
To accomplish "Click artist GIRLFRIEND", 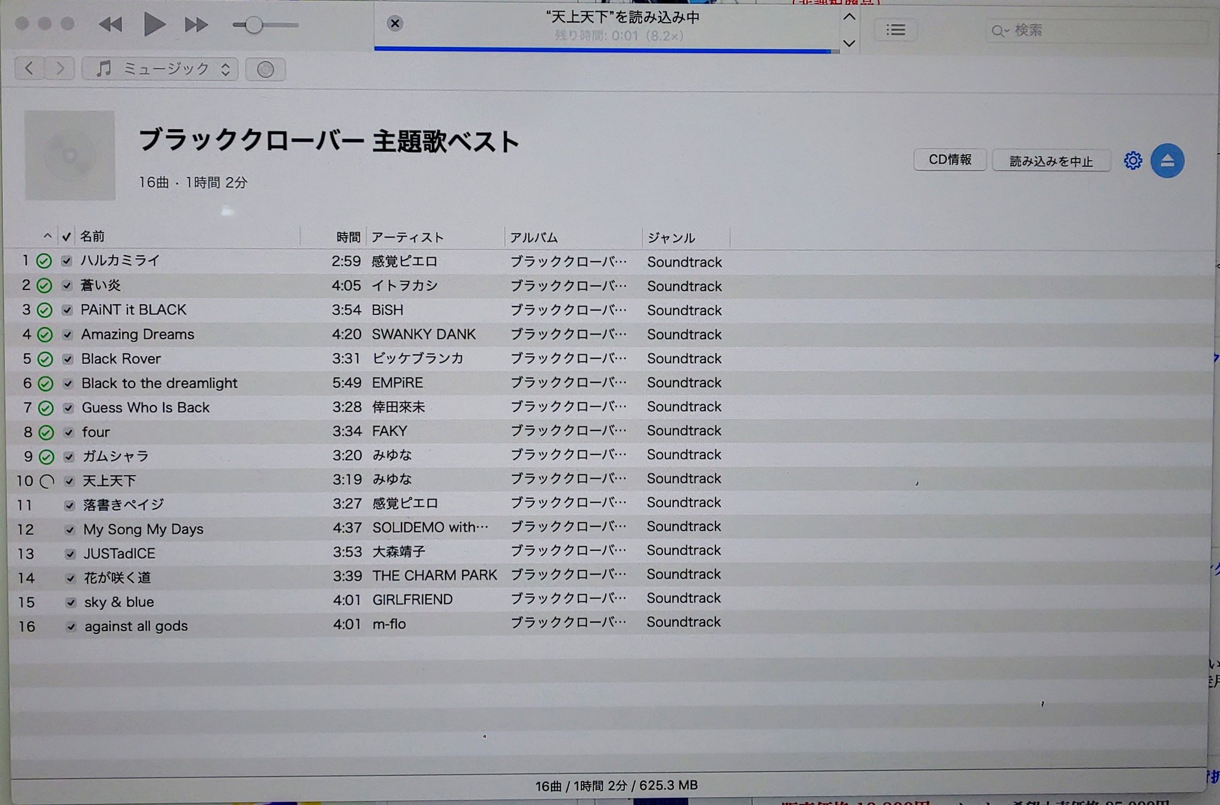I will [x=412, y=600].
